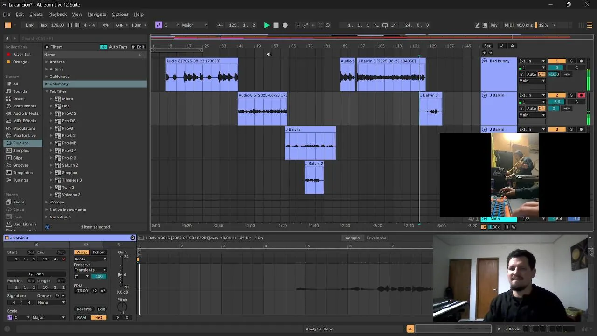Solo the Bad bunny track
The height and width of the screenshot is (336, 597).
click(571, 61)
